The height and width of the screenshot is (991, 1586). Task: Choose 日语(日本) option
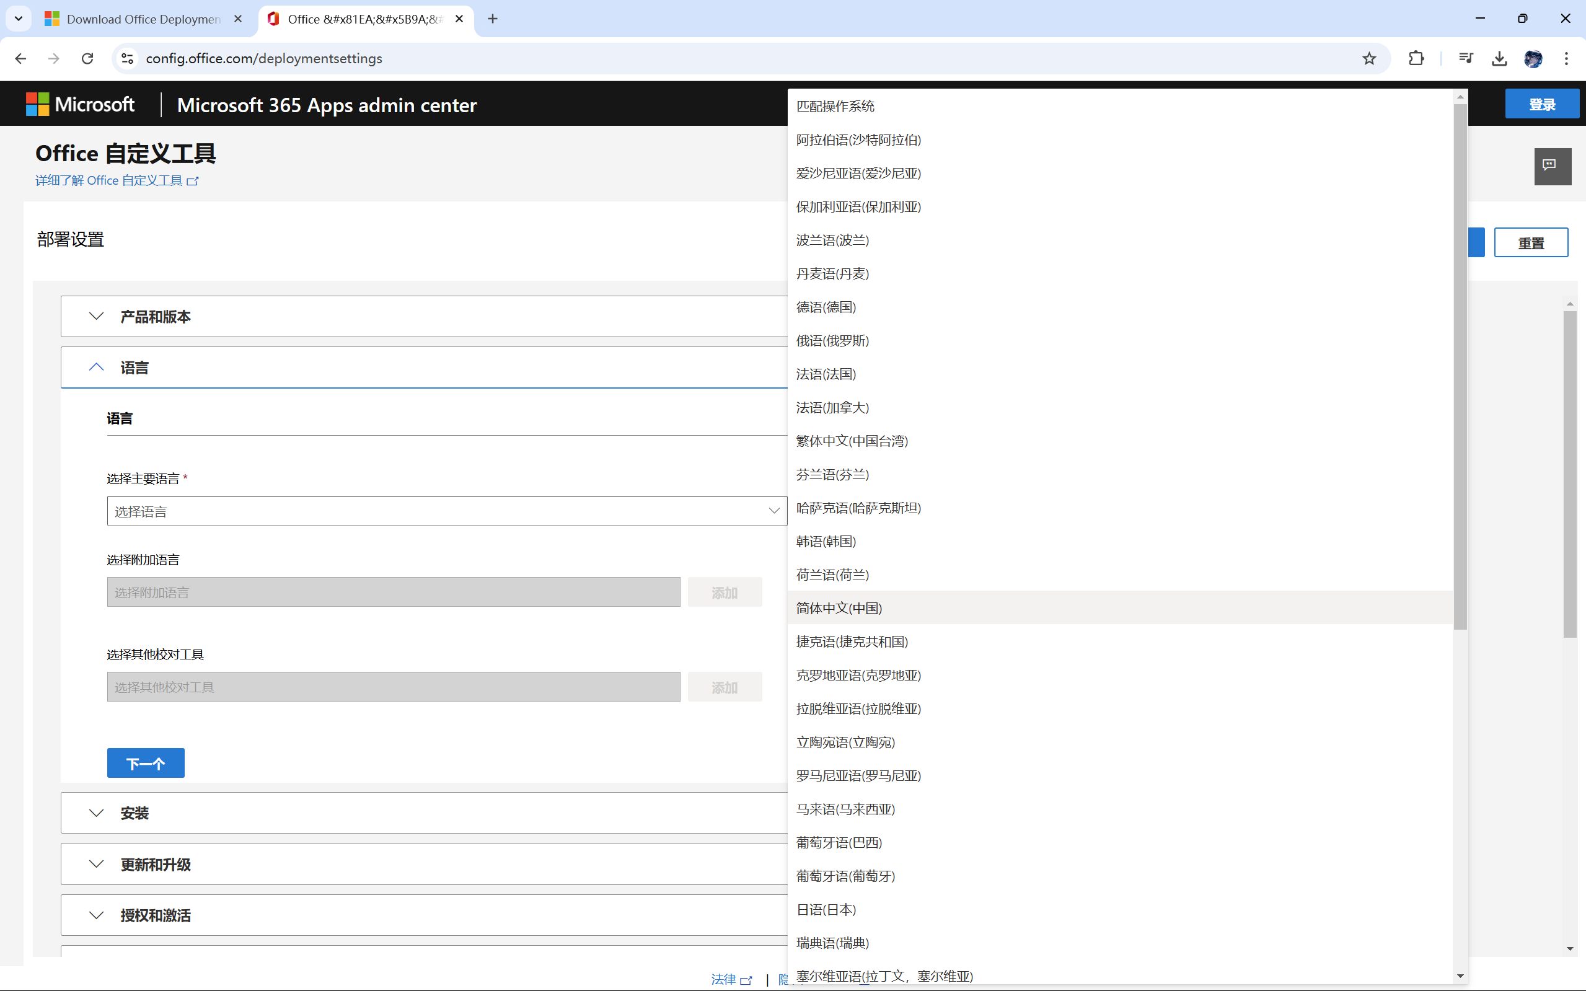point(1120,909)
